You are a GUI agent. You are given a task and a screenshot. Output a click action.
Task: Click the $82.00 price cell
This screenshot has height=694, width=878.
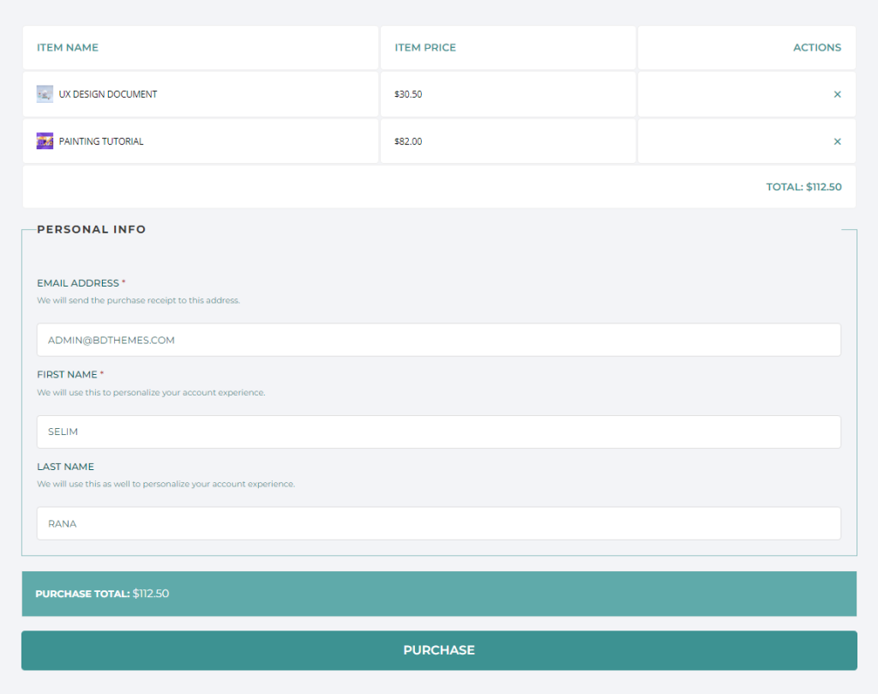coord(408,142)
